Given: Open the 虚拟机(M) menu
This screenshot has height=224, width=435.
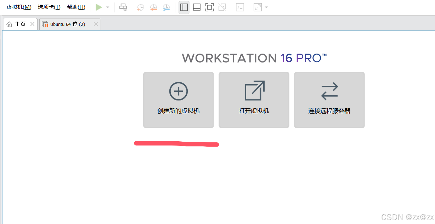Looking at the screenshot, I should click(x=19, y=7).
